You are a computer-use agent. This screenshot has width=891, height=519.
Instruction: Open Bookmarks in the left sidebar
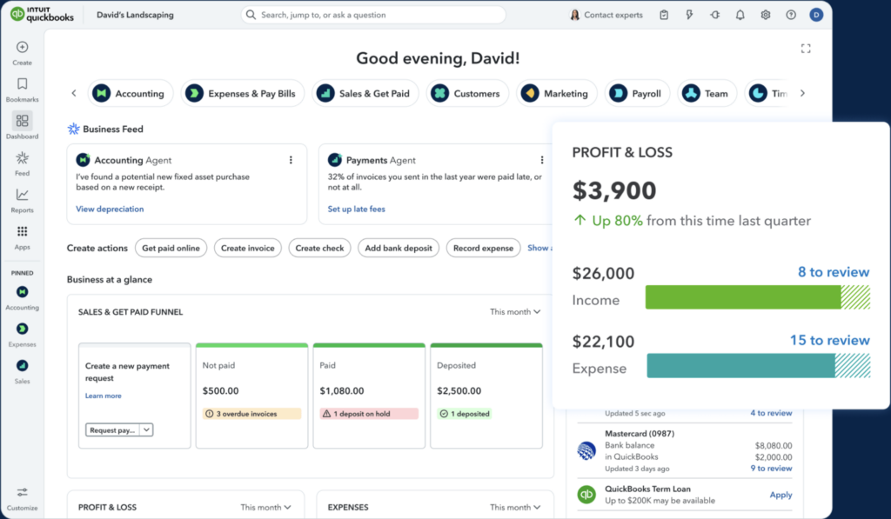22,84
